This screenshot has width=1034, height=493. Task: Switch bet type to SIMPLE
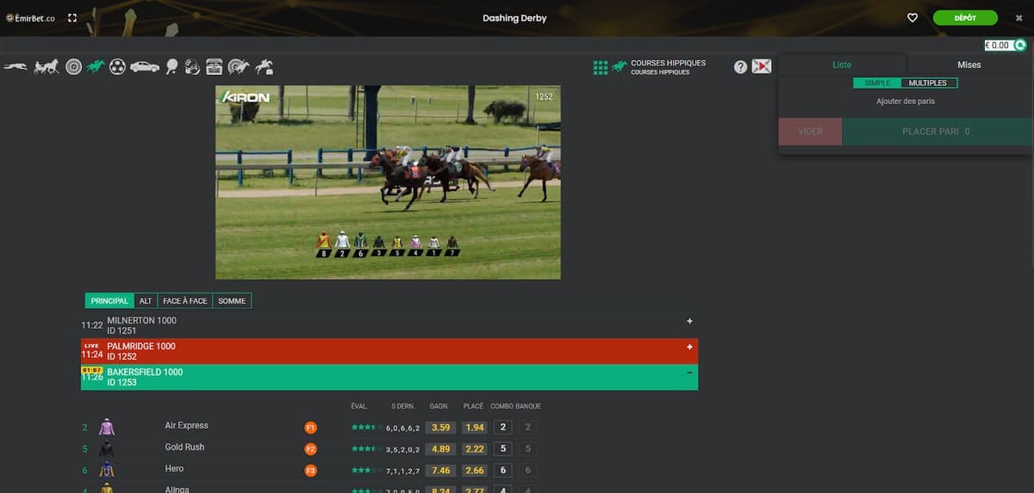click(877, 83)
